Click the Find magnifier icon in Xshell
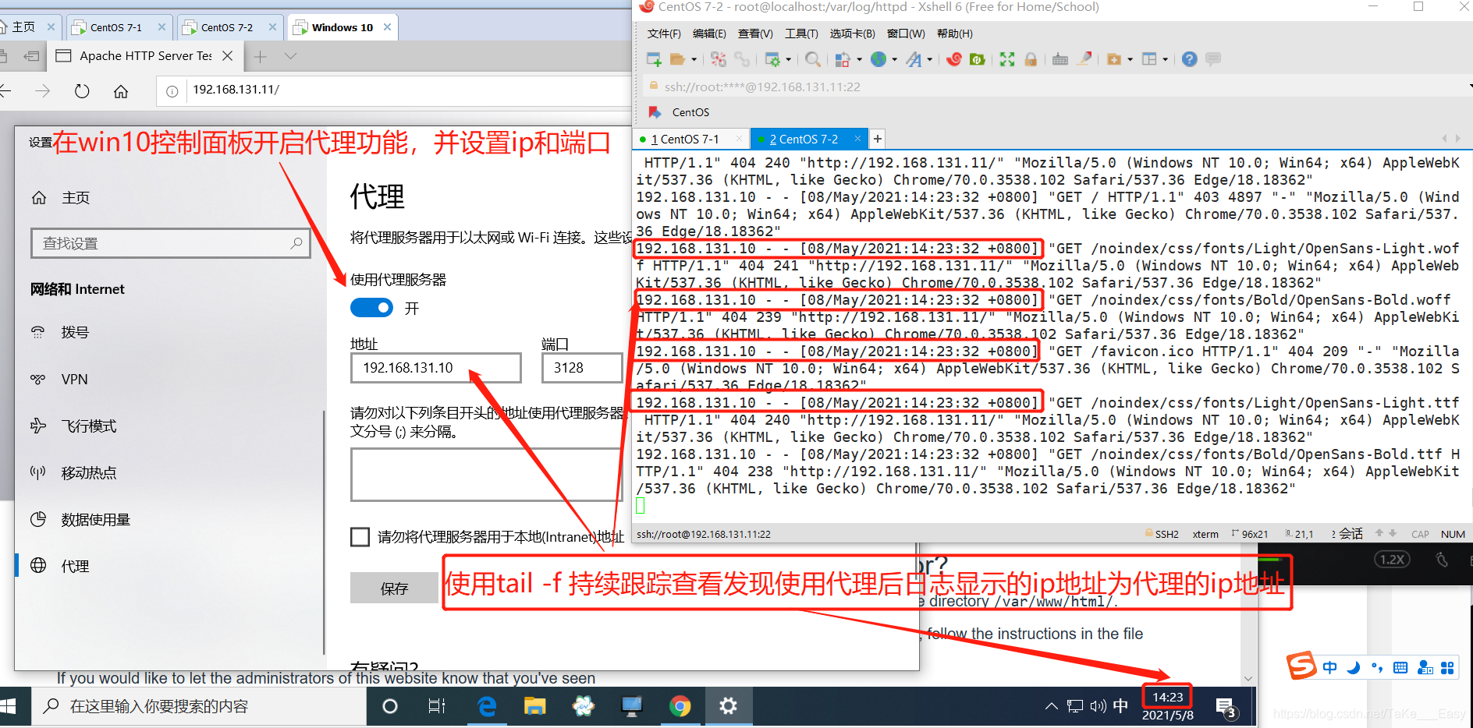 [813, 59]
